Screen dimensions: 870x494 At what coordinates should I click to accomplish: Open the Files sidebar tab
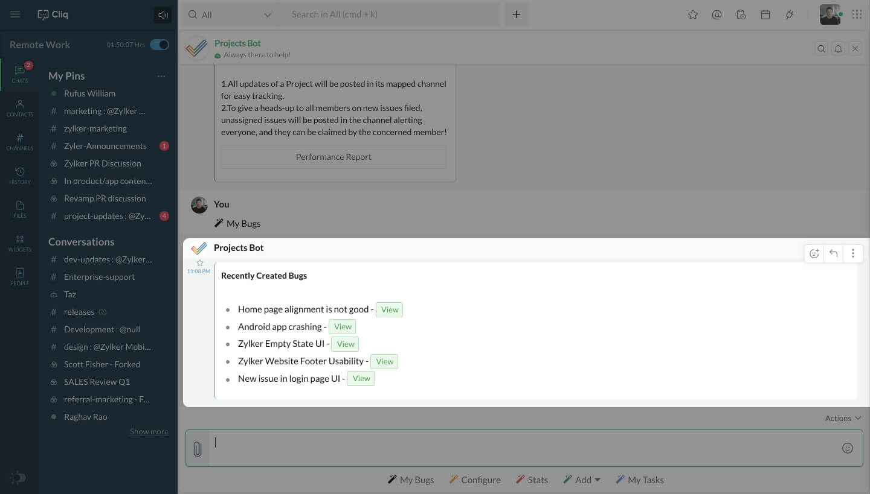click(19, 209)
